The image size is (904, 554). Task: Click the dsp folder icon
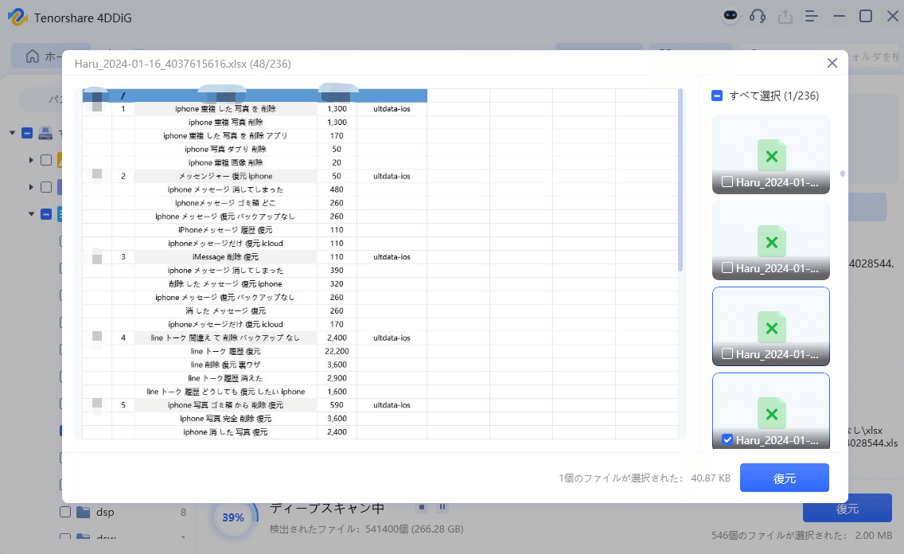click(84, 512)
